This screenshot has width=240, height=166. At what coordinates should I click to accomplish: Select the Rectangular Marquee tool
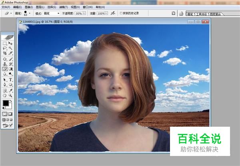tap(5, 43)
